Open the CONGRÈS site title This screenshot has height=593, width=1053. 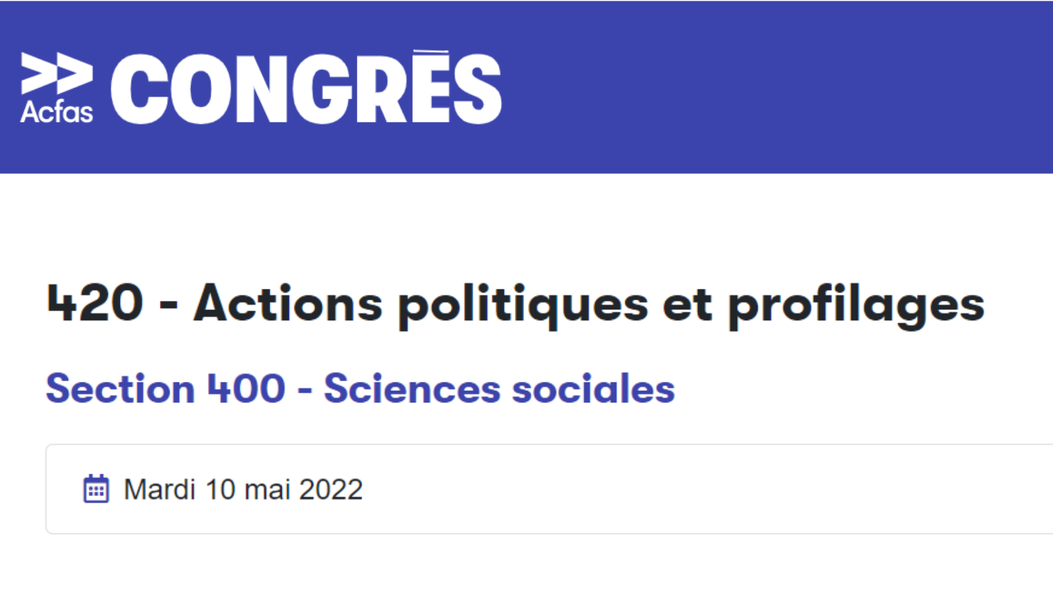(306, 88)
